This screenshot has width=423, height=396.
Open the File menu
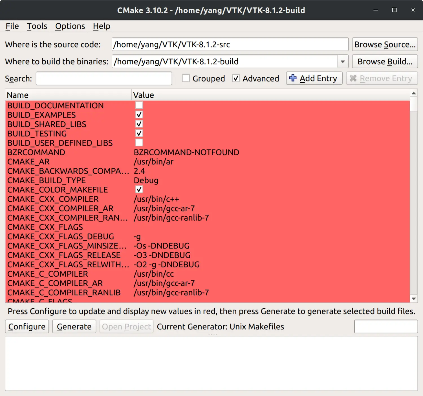pyautogui.click(x=12, y=26)
